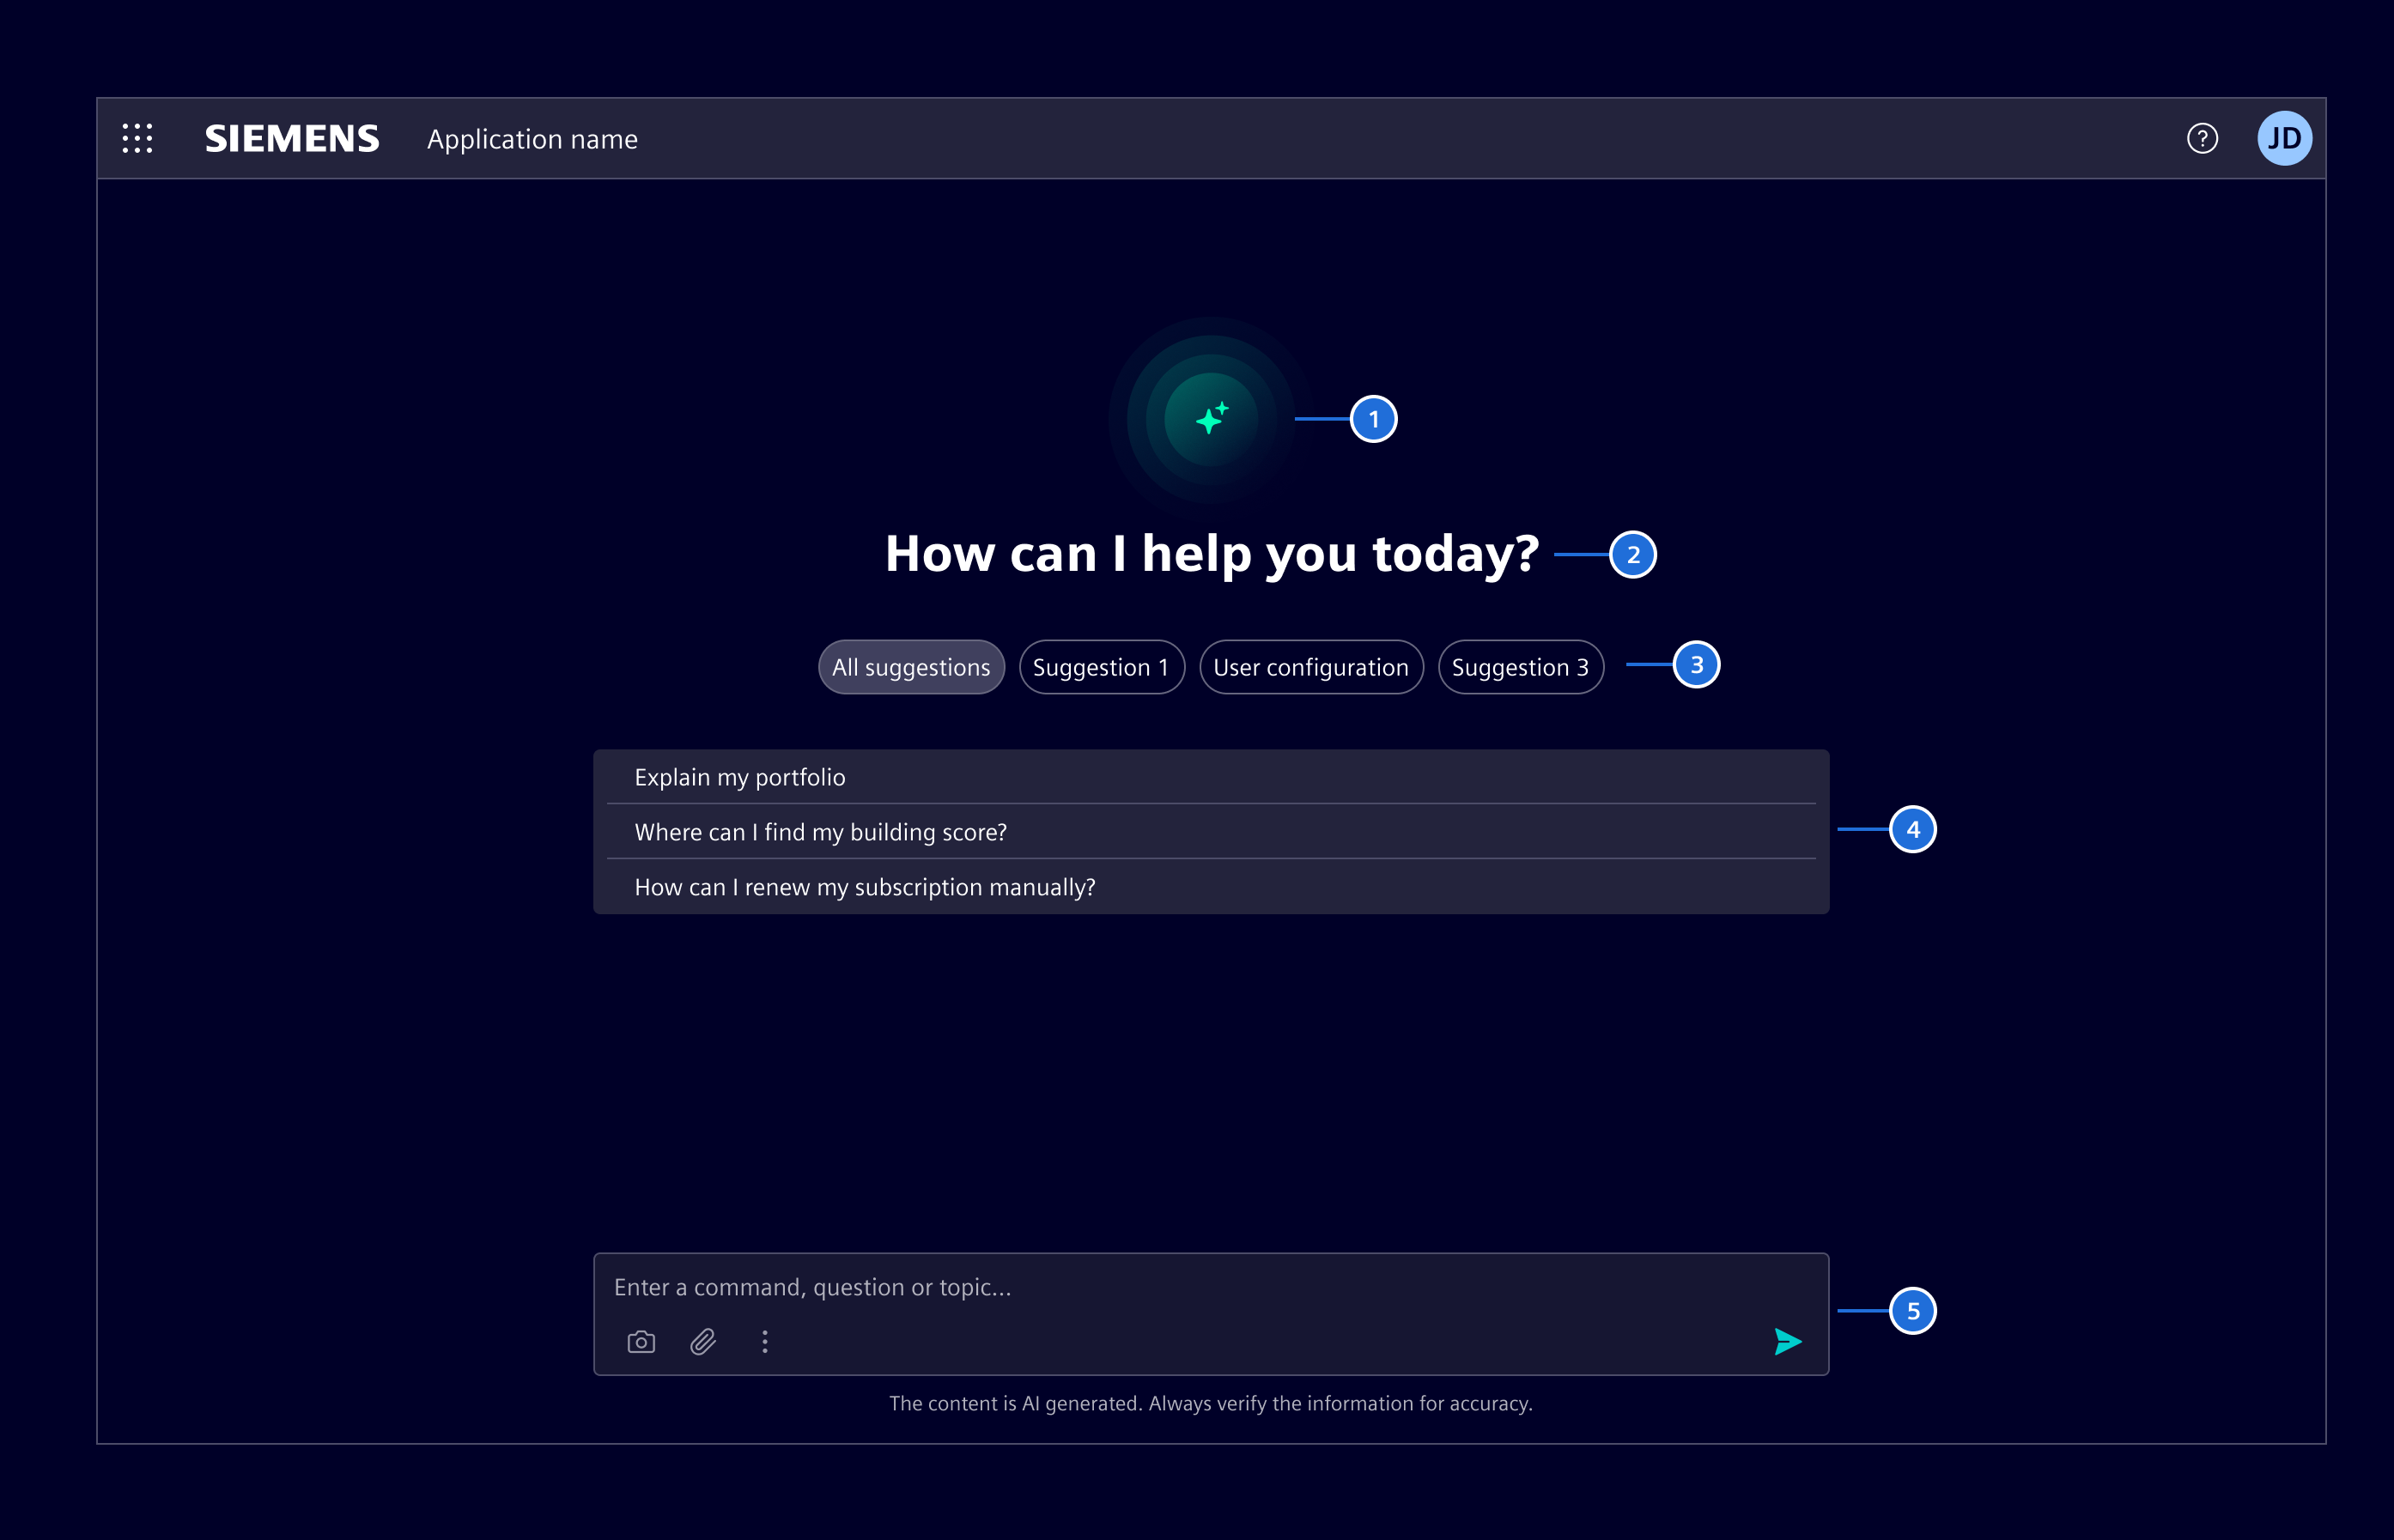Toggle the User configuration filter chip
Screen dimensions: 2394x1540
(x=1311, y=667)
